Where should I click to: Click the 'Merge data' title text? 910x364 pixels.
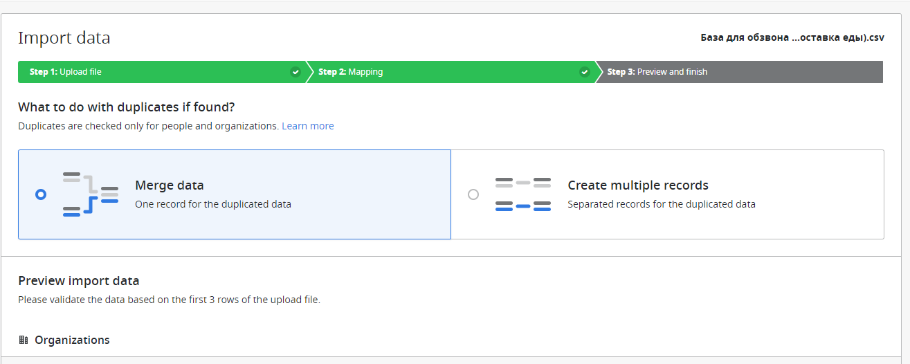(x=170, y=185)
